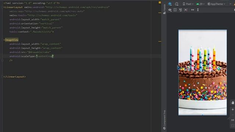Click the ImageView layout_height wrap_content line

36,48
